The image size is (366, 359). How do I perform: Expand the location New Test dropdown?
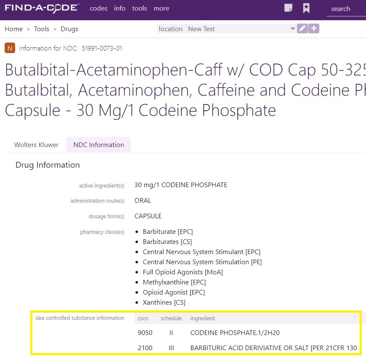click(x=226, y=29)
